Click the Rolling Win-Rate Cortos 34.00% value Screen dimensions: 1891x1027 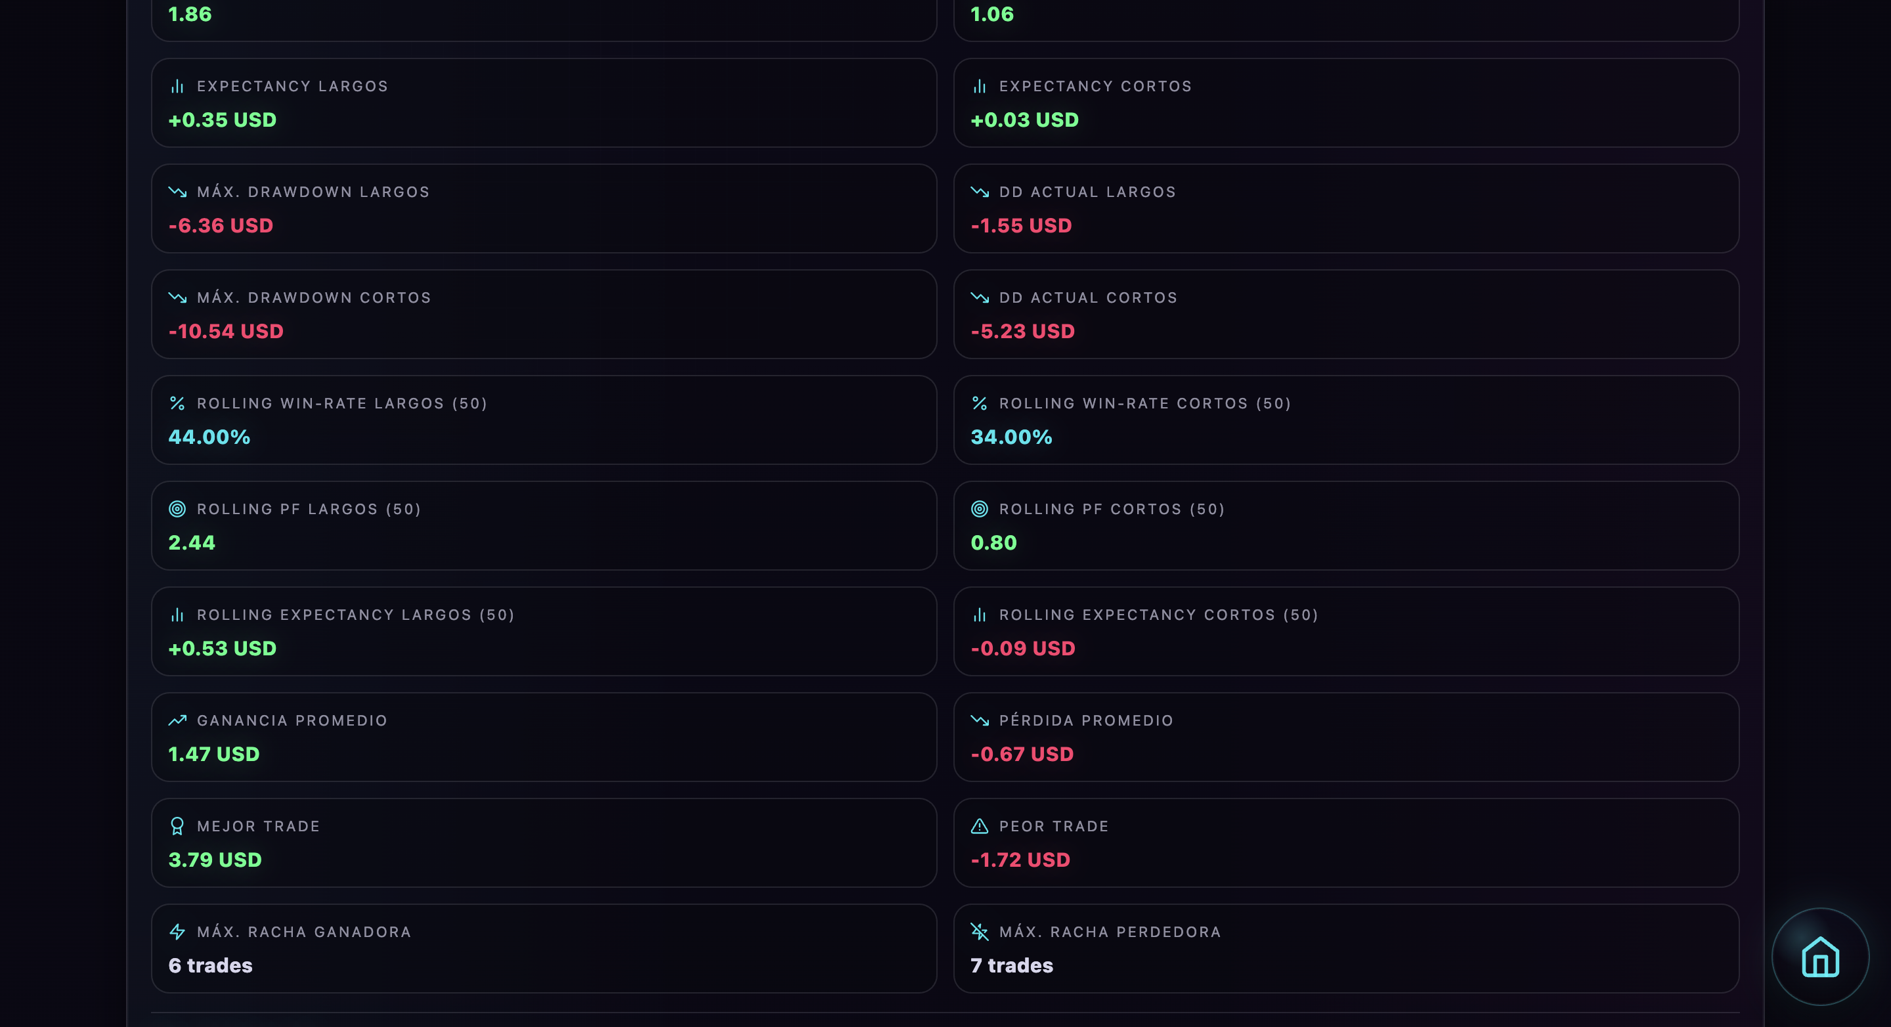[x=1011, y=437]
